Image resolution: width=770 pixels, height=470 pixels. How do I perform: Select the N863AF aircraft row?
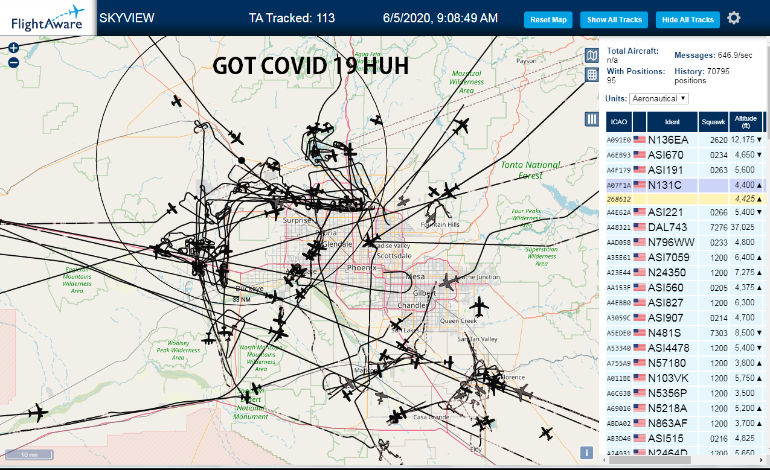point(685,424)
